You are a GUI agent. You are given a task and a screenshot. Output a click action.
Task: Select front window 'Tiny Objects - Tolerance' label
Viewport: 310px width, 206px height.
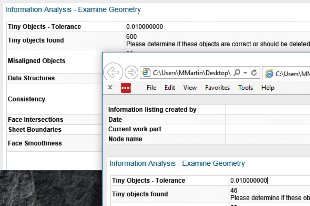coord(148,180)
